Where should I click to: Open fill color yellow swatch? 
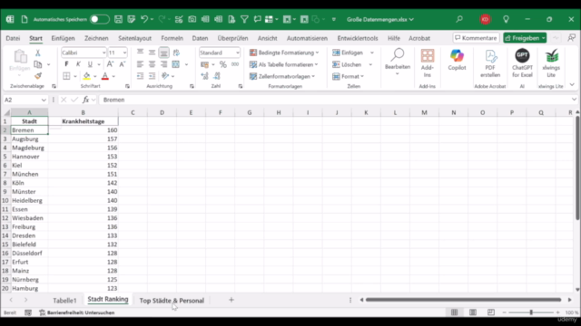tap(86, 76)
